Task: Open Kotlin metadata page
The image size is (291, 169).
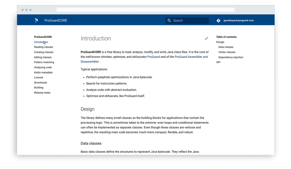Action: point(43,72)
